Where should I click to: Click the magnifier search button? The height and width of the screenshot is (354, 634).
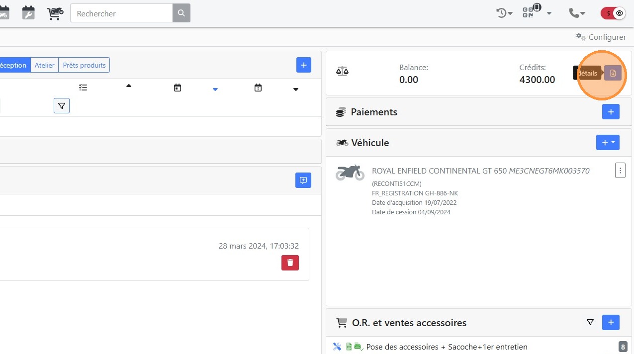pos(181,13)
